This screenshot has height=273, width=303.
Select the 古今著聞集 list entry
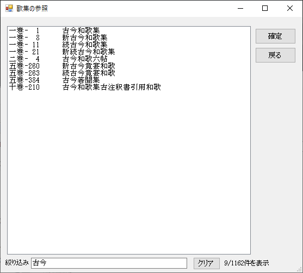point(129,80)
